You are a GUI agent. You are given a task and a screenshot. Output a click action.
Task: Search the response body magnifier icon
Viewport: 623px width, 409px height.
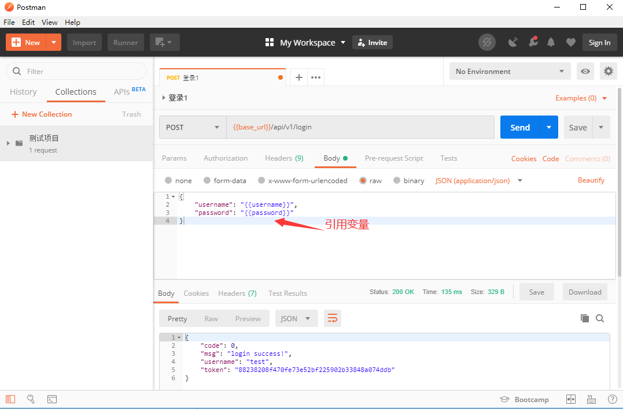pyautogui.click(x=600, y=318)
